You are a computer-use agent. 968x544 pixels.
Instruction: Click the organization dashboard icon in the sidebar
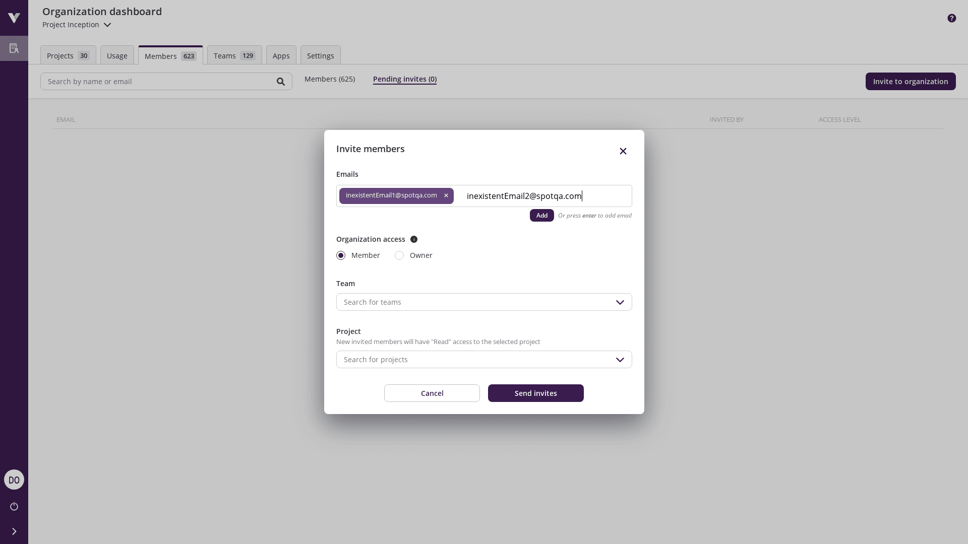(x=14, y=48)
